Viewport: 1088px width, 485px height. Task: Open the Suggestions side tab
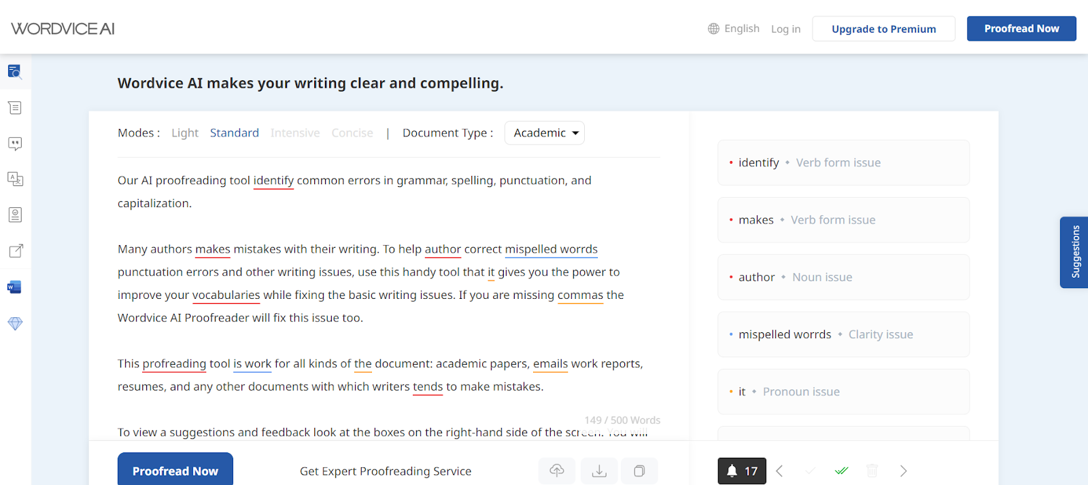coord(1074,252)
